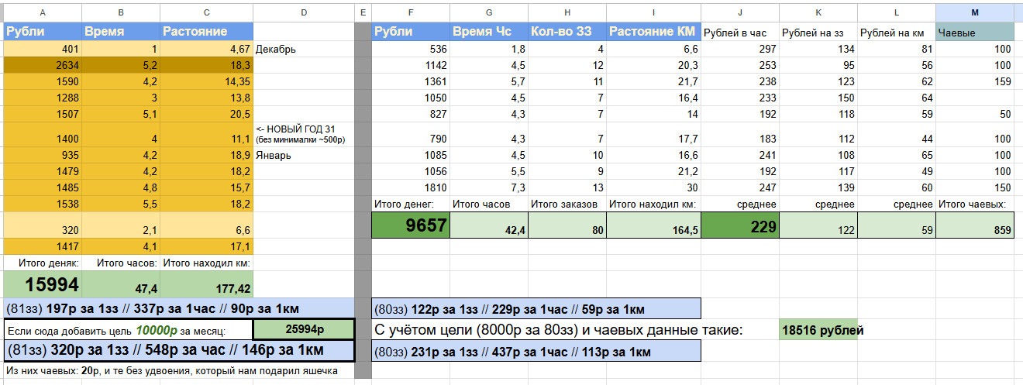Screen dimensions: 1023x385
Task: Click the "Рубли" header cell in column F
Action: 411,32
